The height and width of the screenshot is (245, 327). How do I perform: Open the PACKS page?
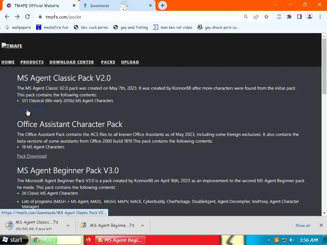point(108,62)
